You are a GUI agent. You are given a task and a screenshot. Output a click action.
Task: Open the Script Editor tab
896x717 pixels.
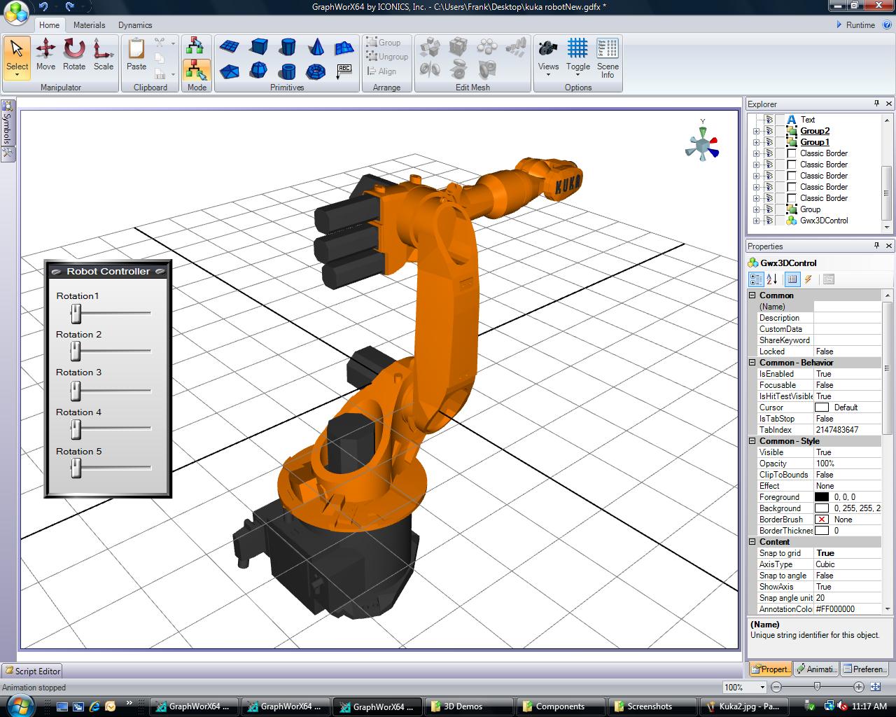[x=32, y=671]
